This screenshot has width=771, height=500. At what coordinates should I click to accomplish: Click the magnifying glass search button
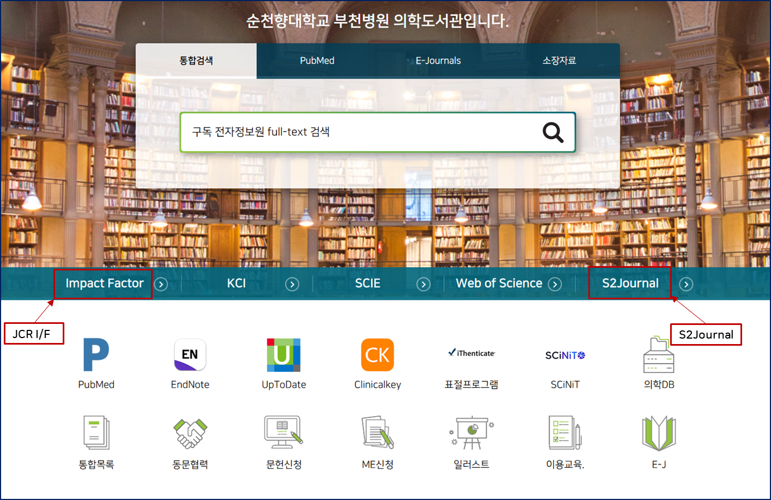tap(553, 132)
